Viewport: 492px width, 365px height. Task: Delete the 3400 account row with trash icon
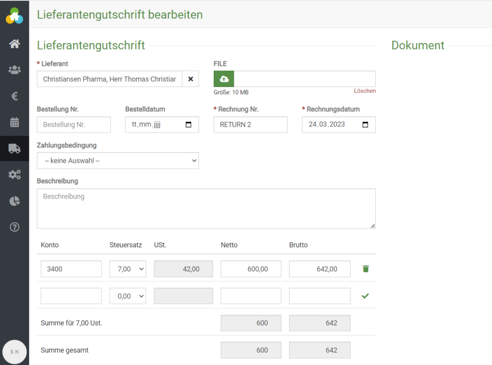[x=366, y=269]
